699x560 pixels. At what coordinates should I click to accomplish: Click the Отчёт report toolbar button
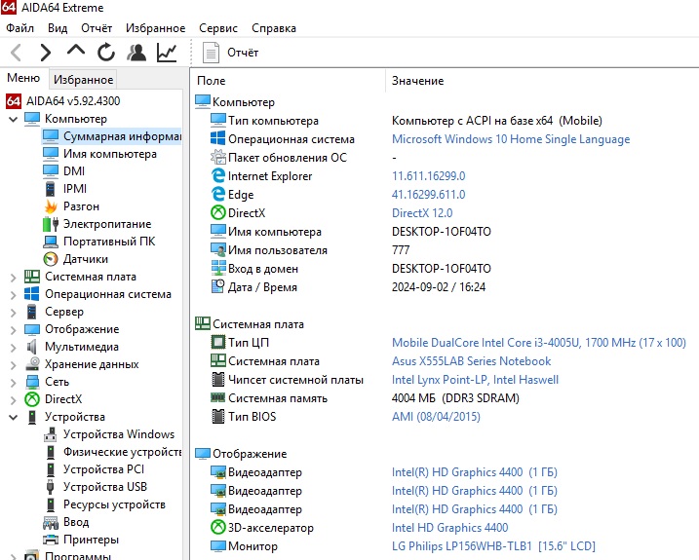point(231,53)
